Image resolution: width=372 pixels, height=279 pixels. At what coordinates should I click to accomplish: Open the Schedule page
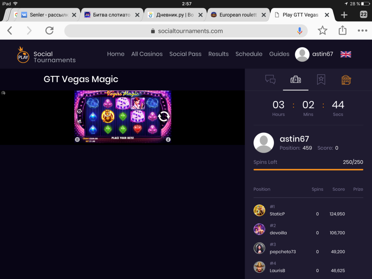pos(249,54)
